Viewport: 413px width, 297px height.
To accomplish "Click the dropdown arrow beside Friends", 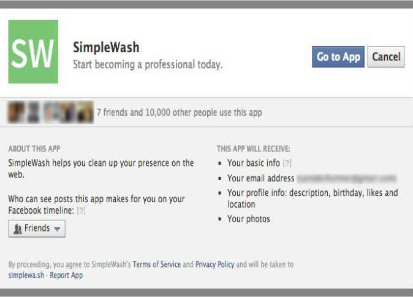I will 57,229.
